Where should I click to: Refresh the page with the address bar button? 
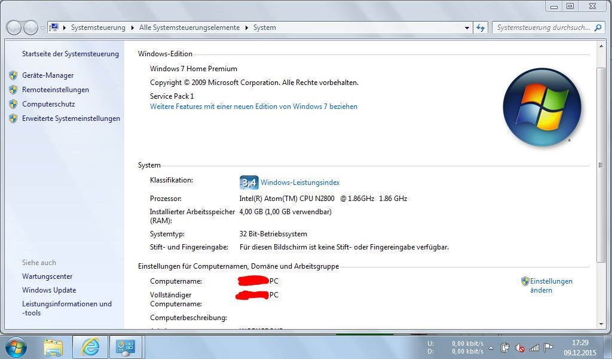481,28
